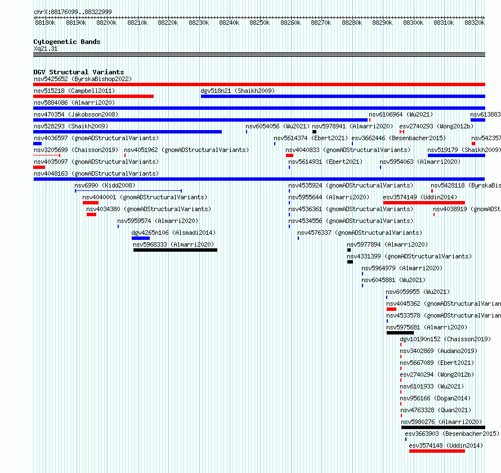This screenshot has width=501, height=473.
Task: Select the nsv515218 (Campbell2011) variant label
Action: [74, 91]
